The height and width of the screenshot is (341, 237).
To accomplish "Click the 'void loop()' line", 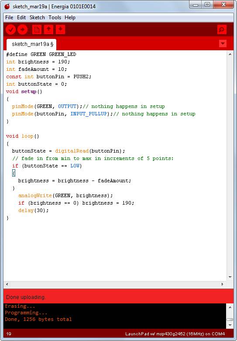I will click(x=23, y=136).
